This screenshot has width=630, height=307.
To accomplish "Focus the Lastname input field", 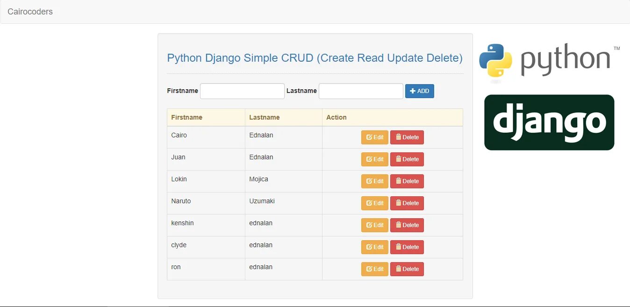I will (x=361, y=91).
